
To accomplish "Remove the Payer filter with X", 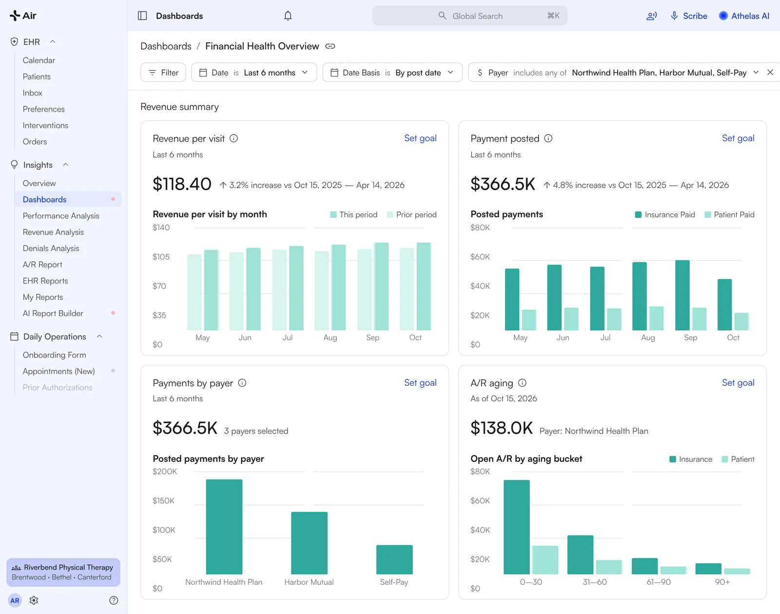I will [x=770, y=72].
